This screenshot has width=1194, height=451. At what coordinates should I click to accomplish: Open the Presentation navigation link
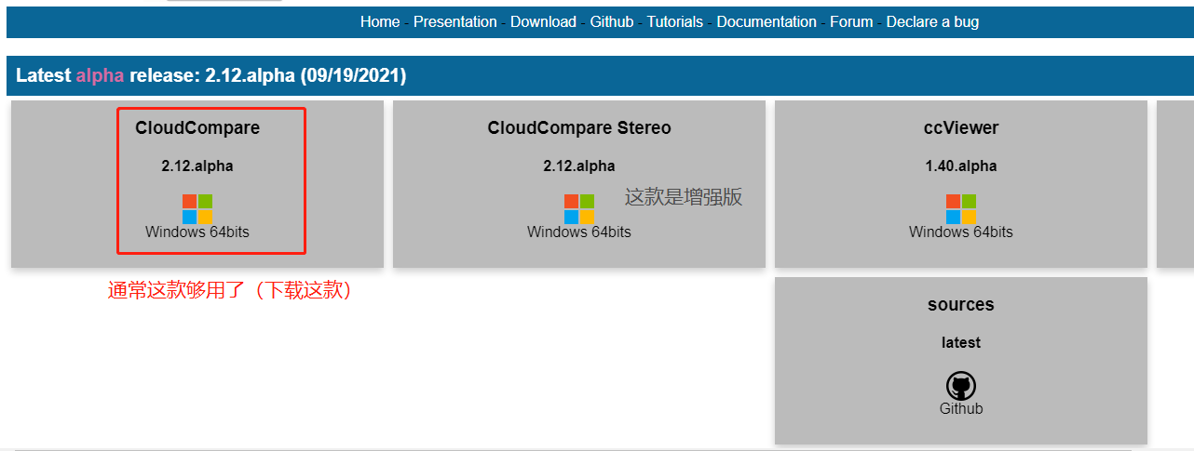click(455, 21)
